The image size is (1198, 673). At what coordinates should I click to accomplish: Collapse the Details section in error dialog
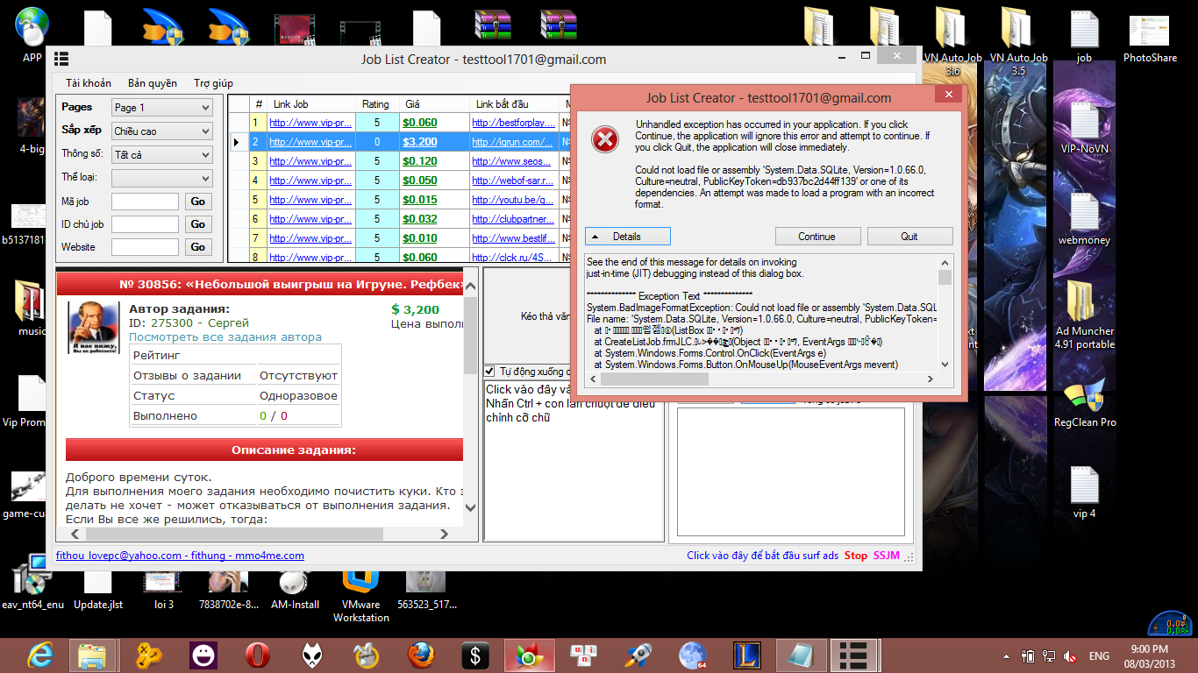tap(627, 237)
